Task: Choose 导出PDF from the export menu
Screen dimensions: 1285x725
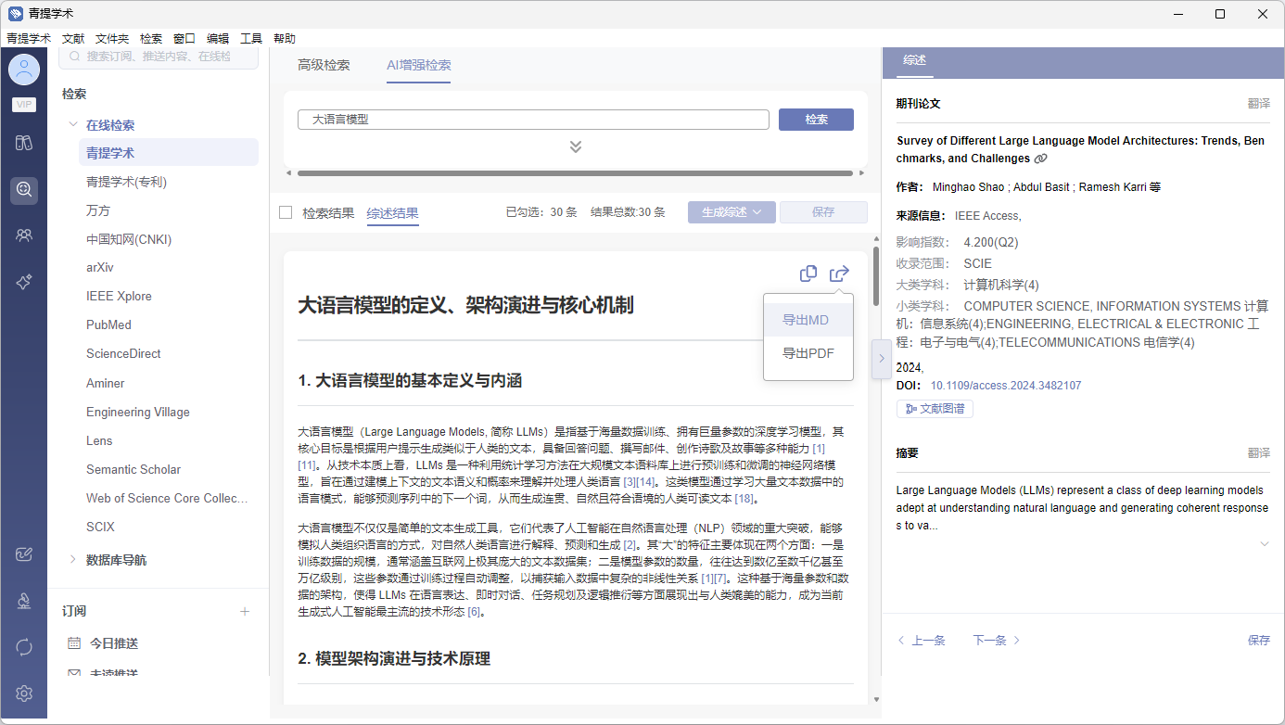Action: point(808,353)
